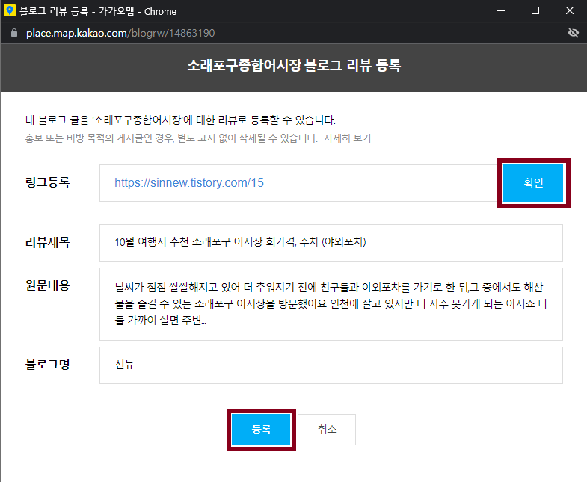
Task: Click the 확인 button next to link field
Action: click(532, 183)
